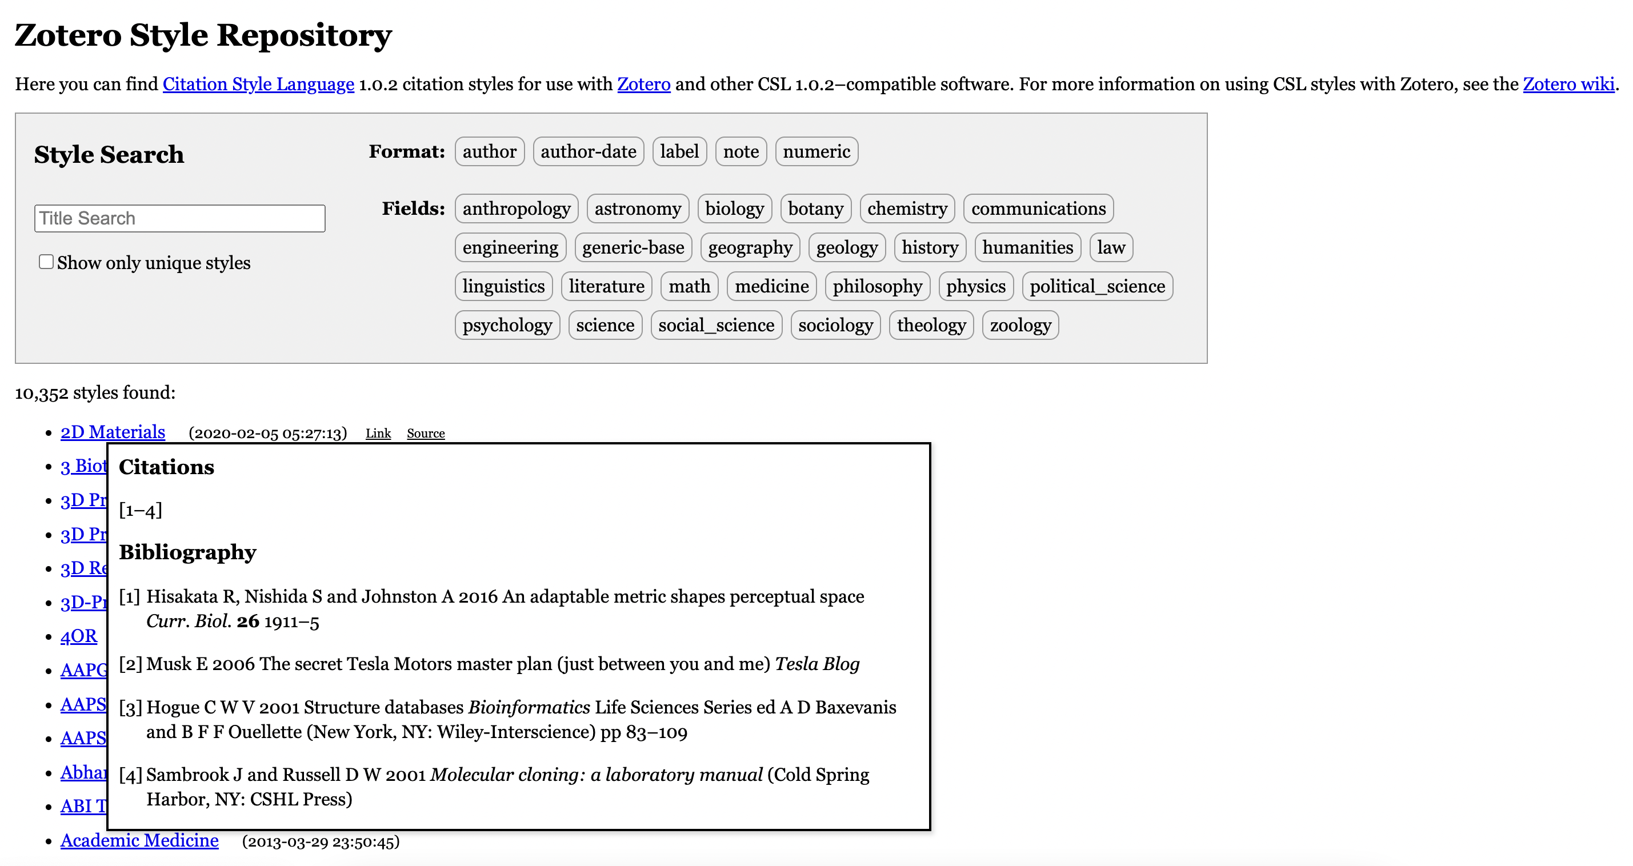Filter styles by the biology field
1633x866 pixels.
(734, 209)
